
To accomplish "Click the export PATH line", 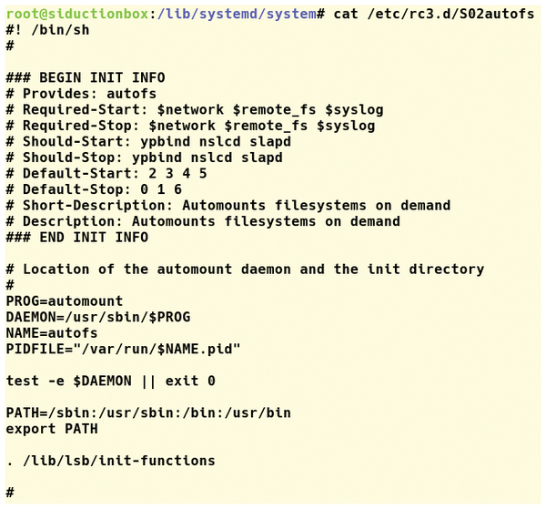I will (52, 429).
